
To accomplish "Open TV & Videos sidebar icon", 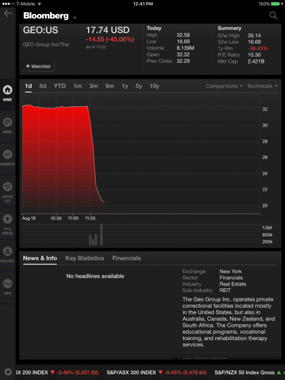I will coord(8,224).
